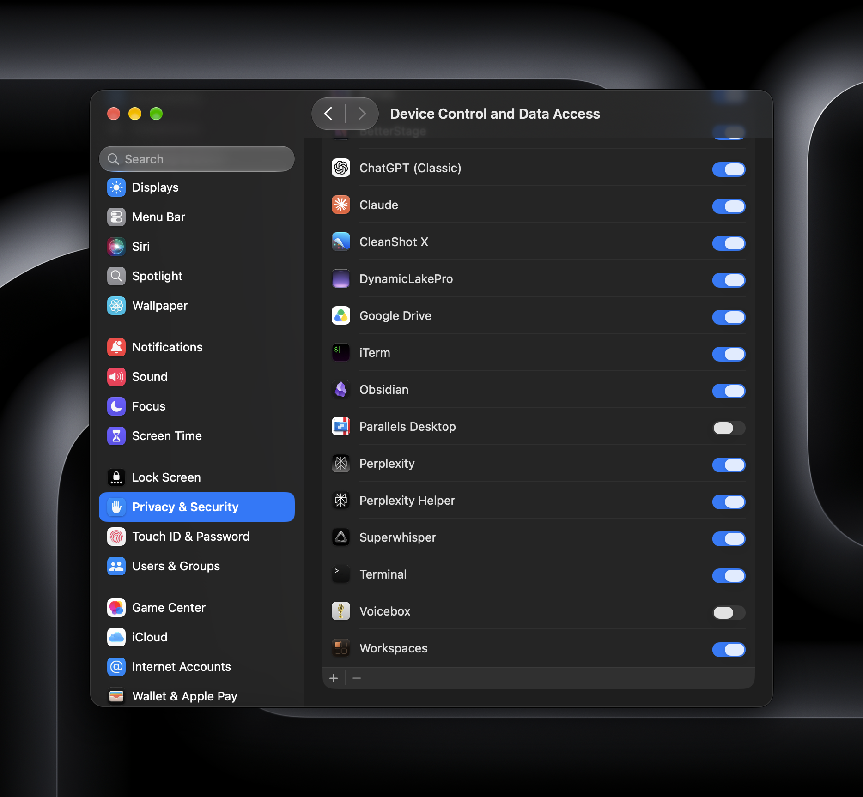The width and height of the screenshot is (863, 797).
Task: Click the Google Drive app icon
Action: [341, 315]
